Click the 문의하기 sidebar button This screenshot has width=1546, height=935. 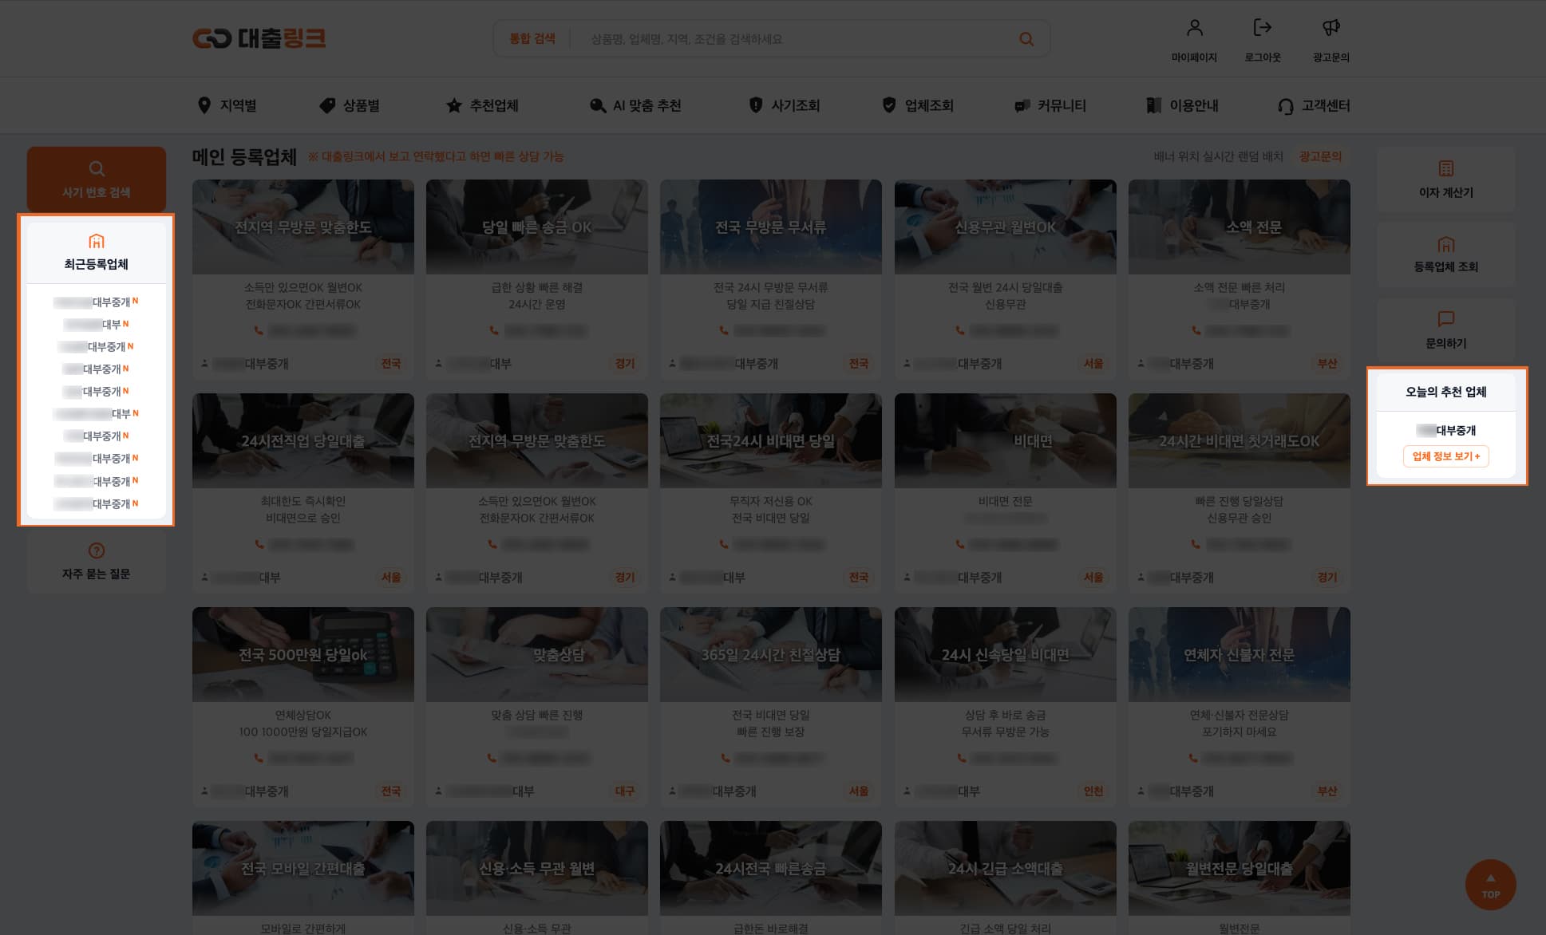coord(1446,330)
